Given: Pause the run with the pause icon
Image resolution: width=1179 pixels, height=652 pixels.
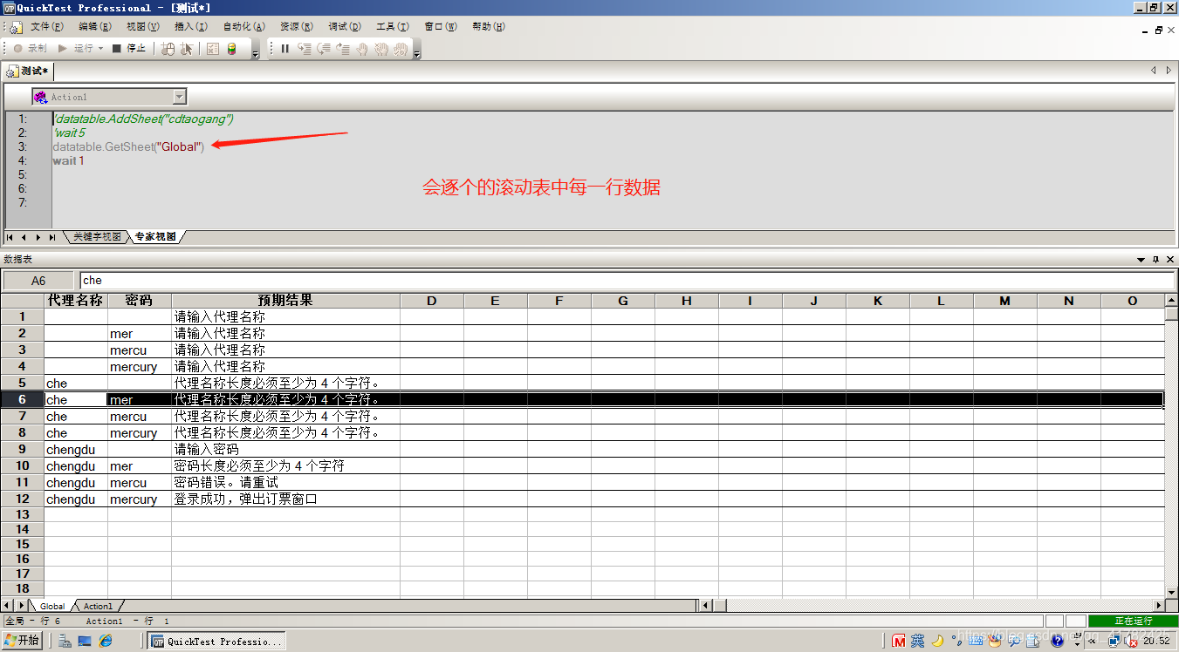Looking at the screenshot, I should 284,49.
